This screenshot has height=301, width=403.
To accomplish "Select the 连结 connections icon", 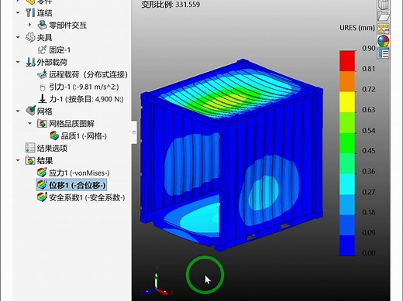I will coord(30,12).
